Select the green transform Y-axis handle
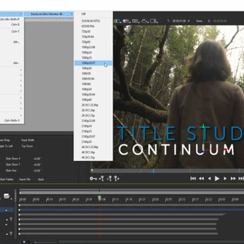This screenshot has height=244, width=244. point(203,127)
